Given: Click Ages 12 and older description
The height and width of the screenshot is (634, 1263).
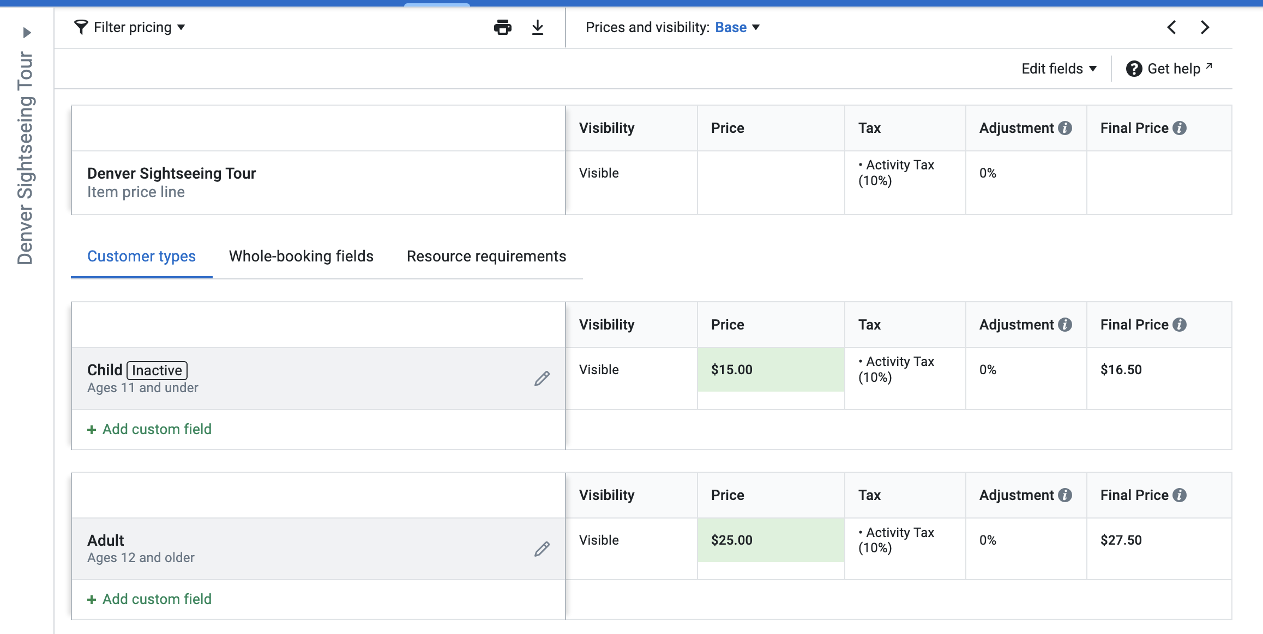Looking at the screenshot, I should (x=141, y=558).
